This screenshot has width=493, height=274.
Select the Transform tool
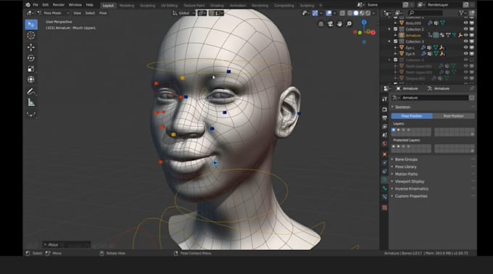coord(31,80)
